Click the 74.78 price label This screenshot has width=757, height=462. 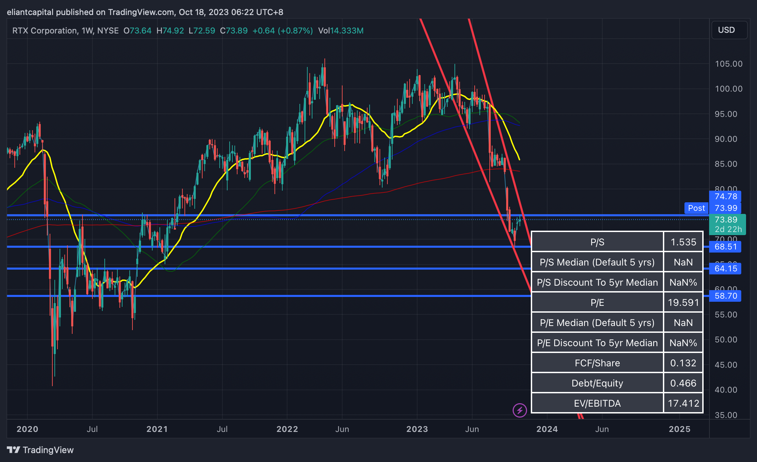[726, 196]
